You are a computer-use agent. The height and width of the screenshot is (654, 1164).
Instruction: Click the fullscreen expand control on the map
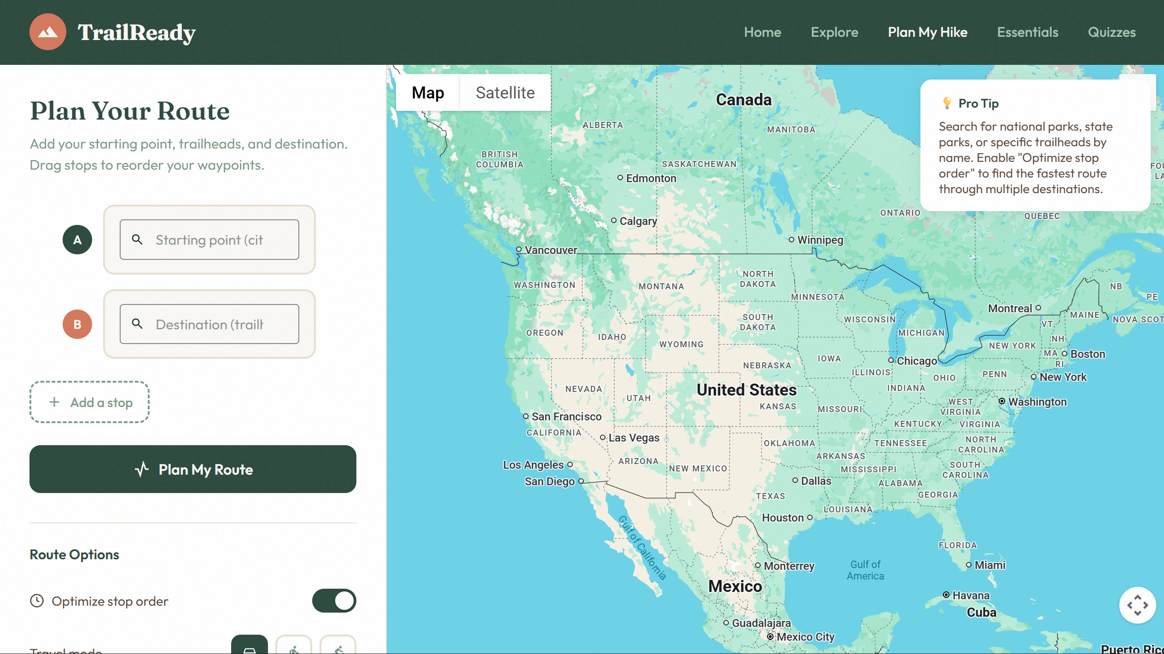1137,605
